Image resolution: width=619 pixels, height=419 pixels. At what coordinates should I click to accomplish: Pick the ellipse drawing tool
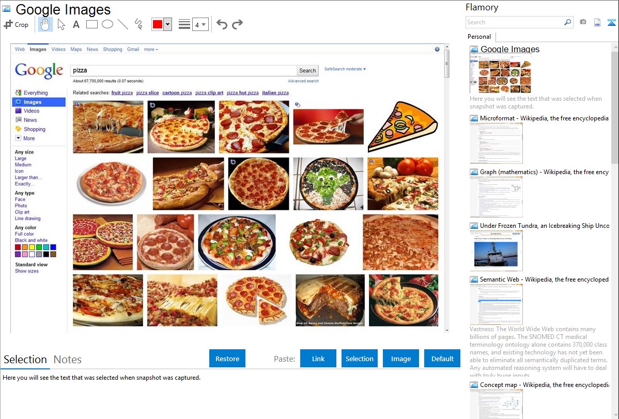click(107, 24)
